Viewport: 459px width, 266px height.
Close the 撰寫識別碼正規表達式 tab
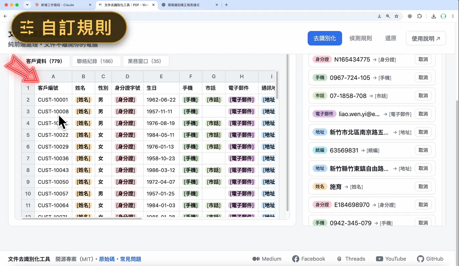(x=217, y=5)
